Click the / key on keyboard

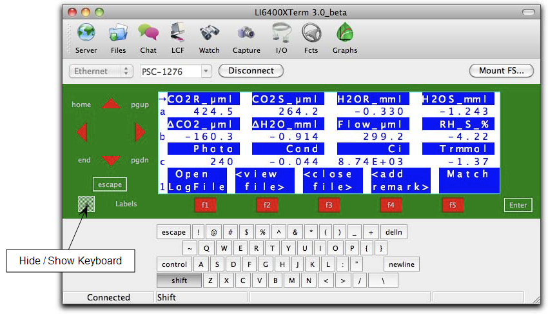click(359, 280)
